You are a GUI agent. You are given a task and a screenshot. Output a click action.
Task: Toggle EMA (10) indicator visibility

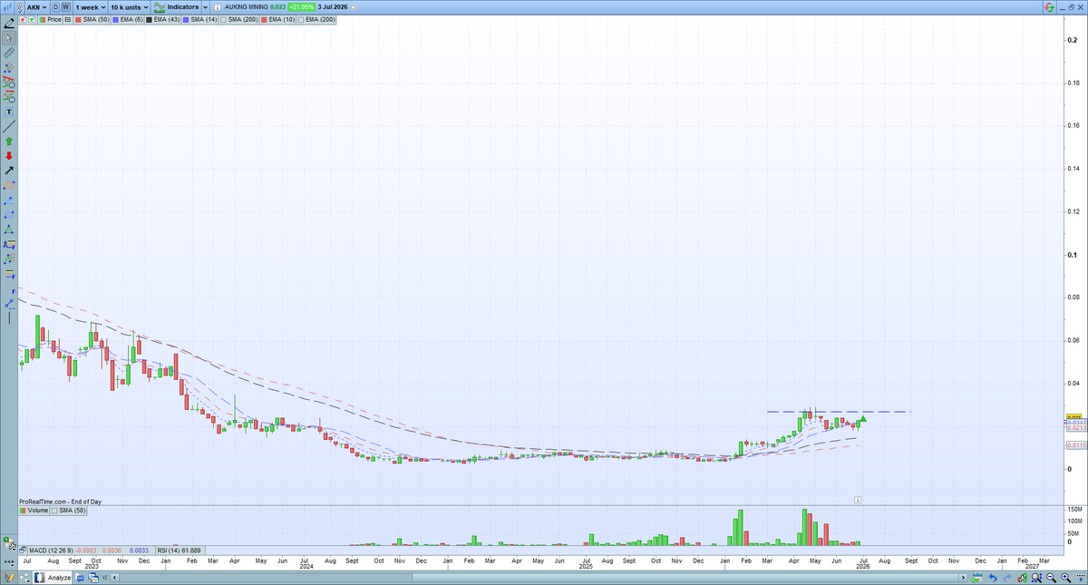click(277, 19)
